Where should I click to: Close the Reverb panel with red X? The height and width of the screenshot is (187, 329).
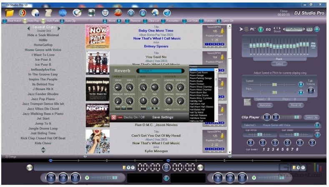tap(113, 117)
